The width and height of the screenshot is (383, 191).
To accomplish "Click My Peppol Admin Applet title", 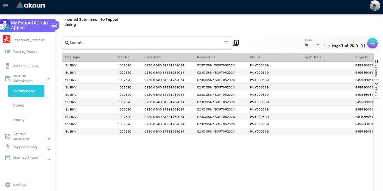I will pyautogui.click(x=29, y=25).
